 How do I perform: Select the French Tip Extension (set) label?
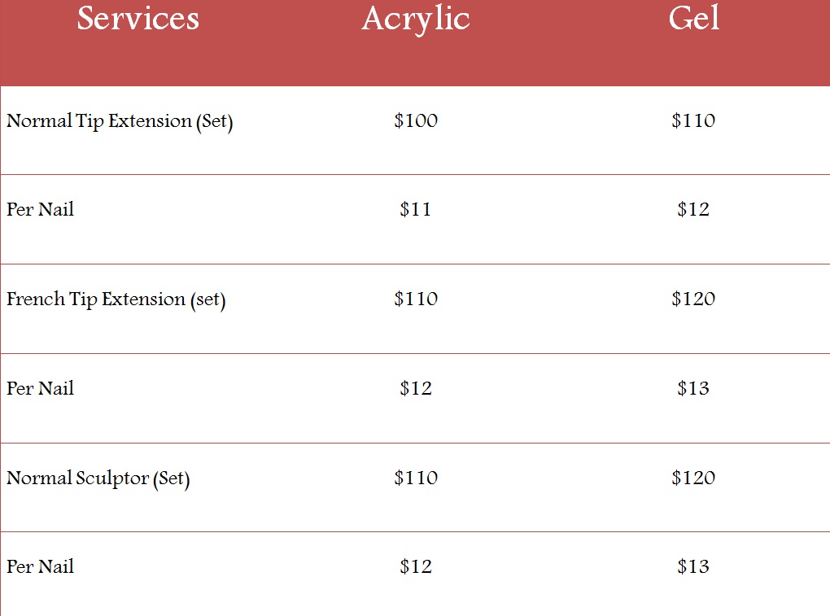[x=116, y=299]
